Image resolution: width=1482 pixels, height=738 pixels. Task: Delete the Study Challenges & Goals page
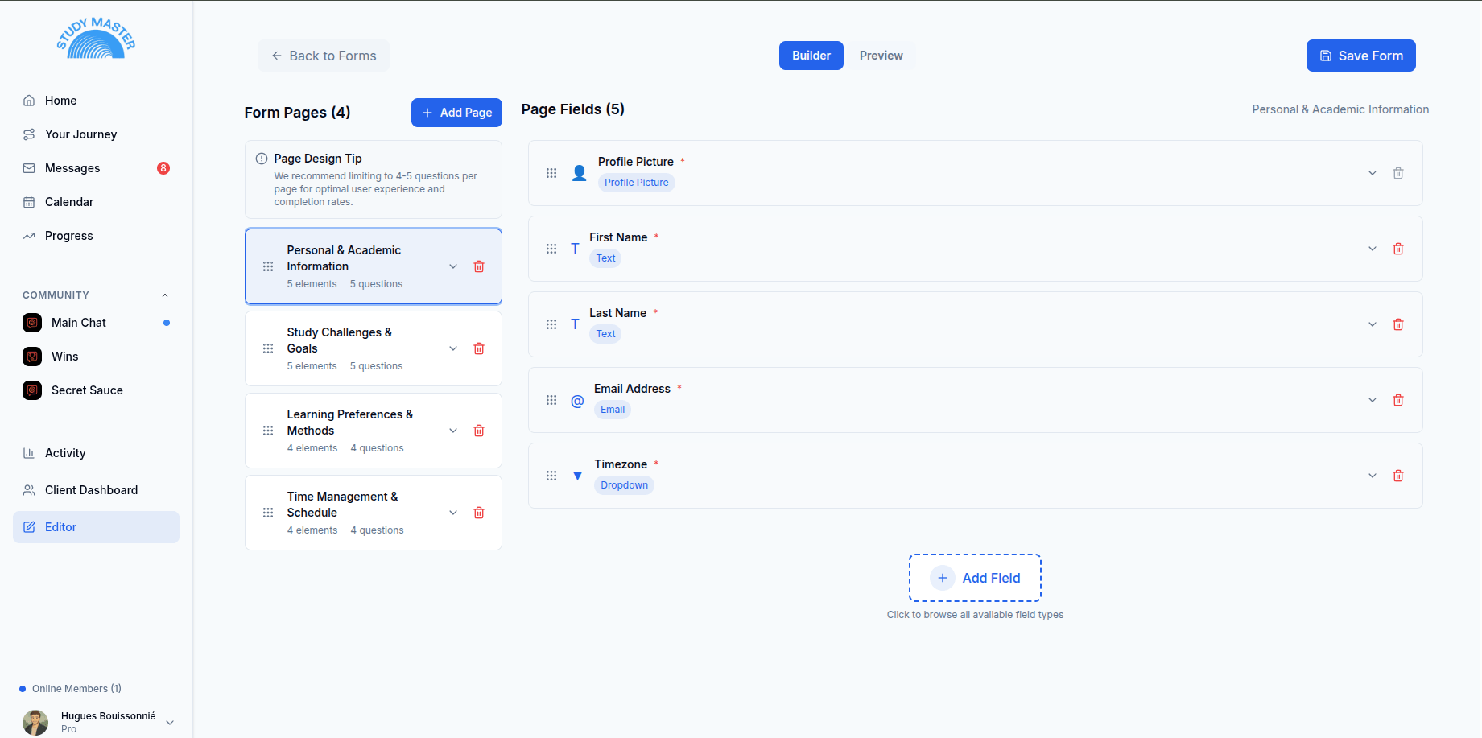479,348
